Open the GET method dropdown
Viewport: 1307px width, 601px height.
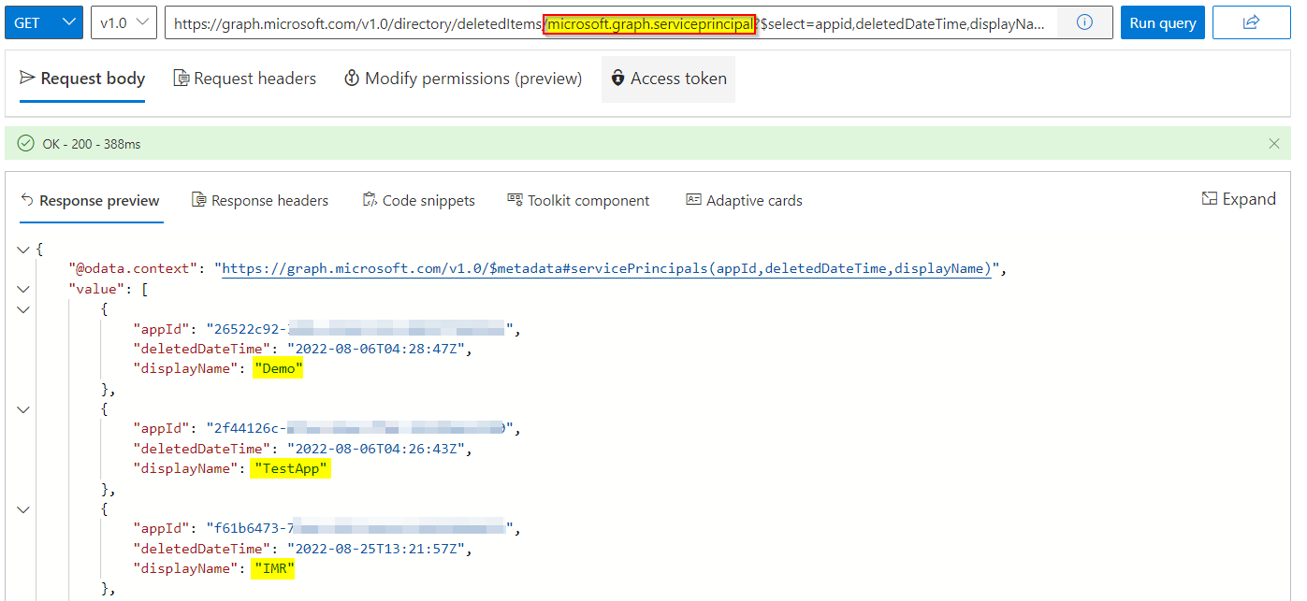43,22
